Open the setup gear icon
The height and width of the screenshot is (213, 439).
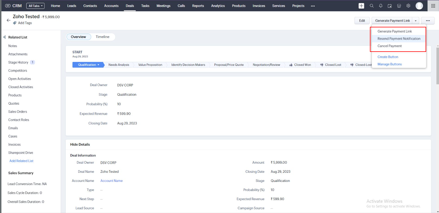[x=408, y=6]
